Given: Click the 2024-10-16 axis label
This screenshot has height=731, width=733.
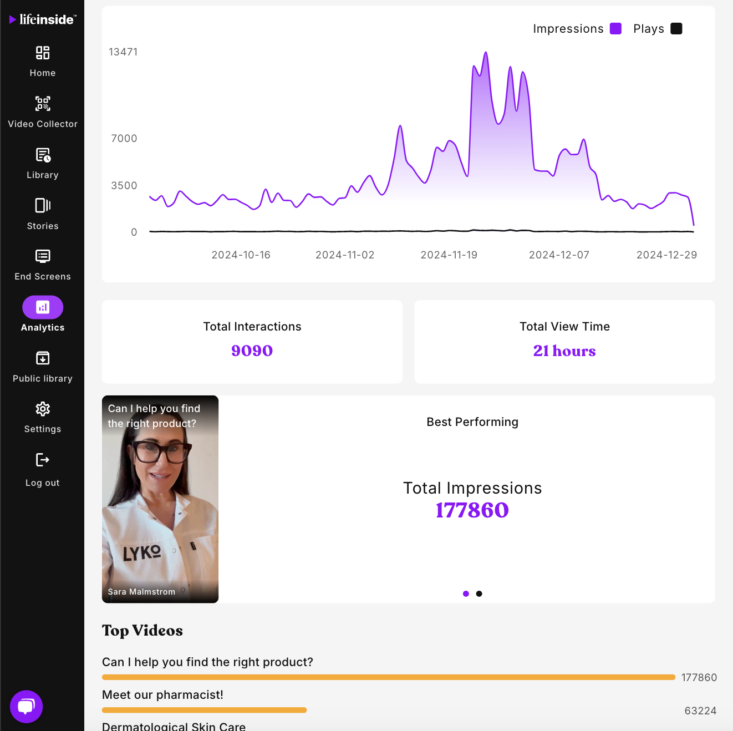Looking at the screenshot, I should (x=241, y=255).
